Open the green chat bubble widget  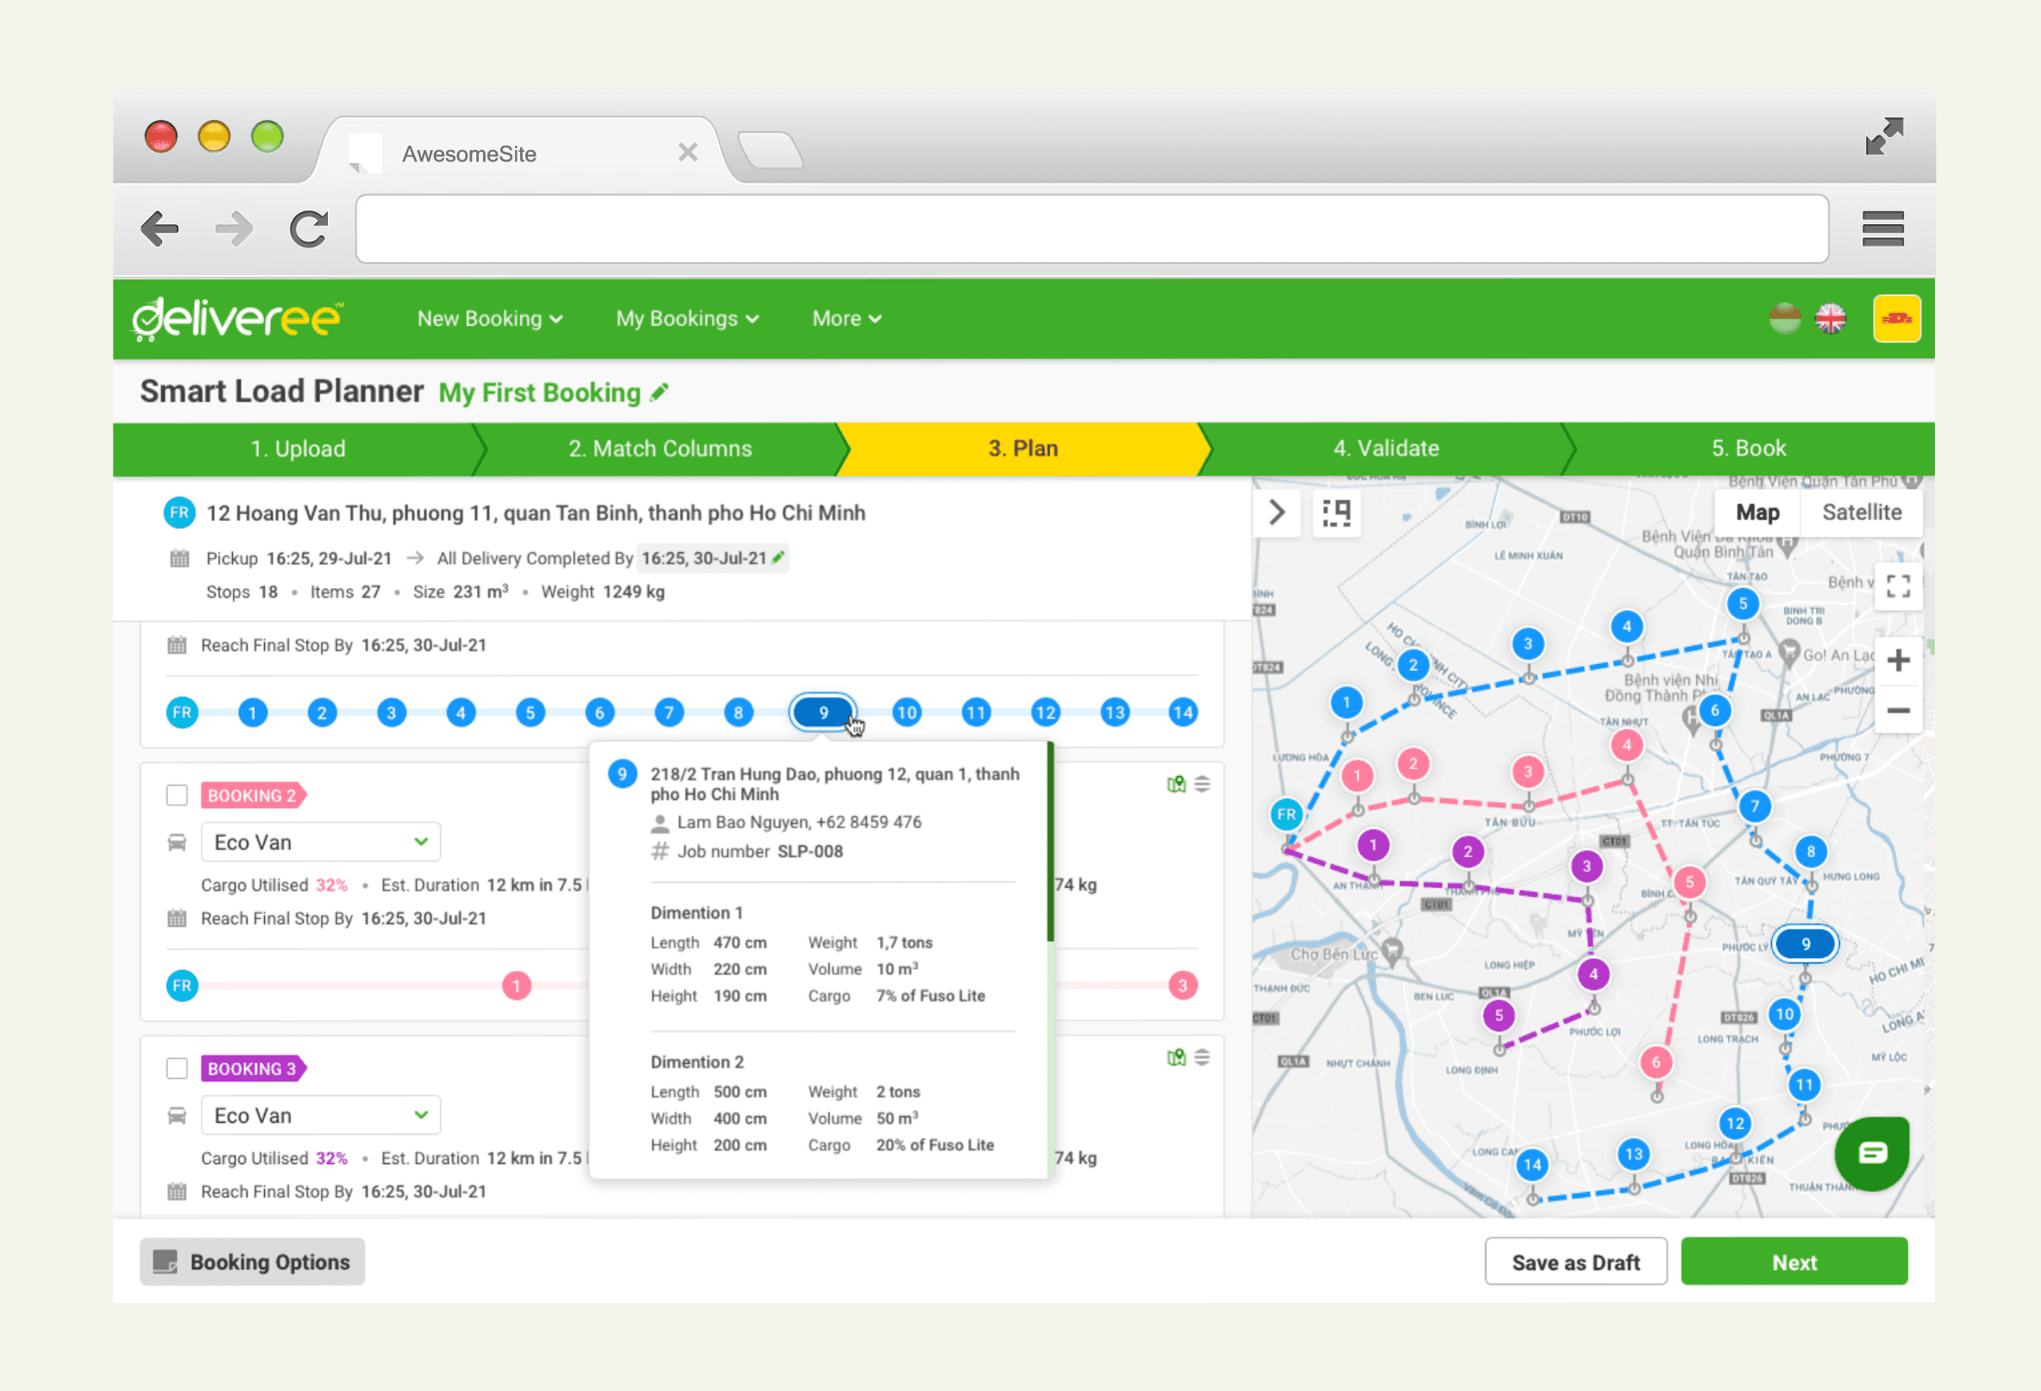pyautogui.click(x=1872, y=1153)
